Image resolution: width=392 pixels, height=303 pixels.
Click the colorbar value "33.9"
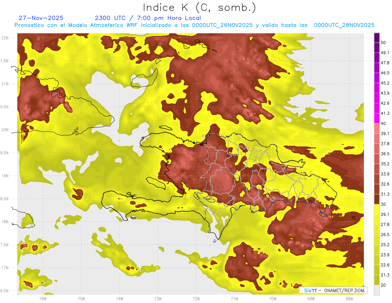point(385,174)
